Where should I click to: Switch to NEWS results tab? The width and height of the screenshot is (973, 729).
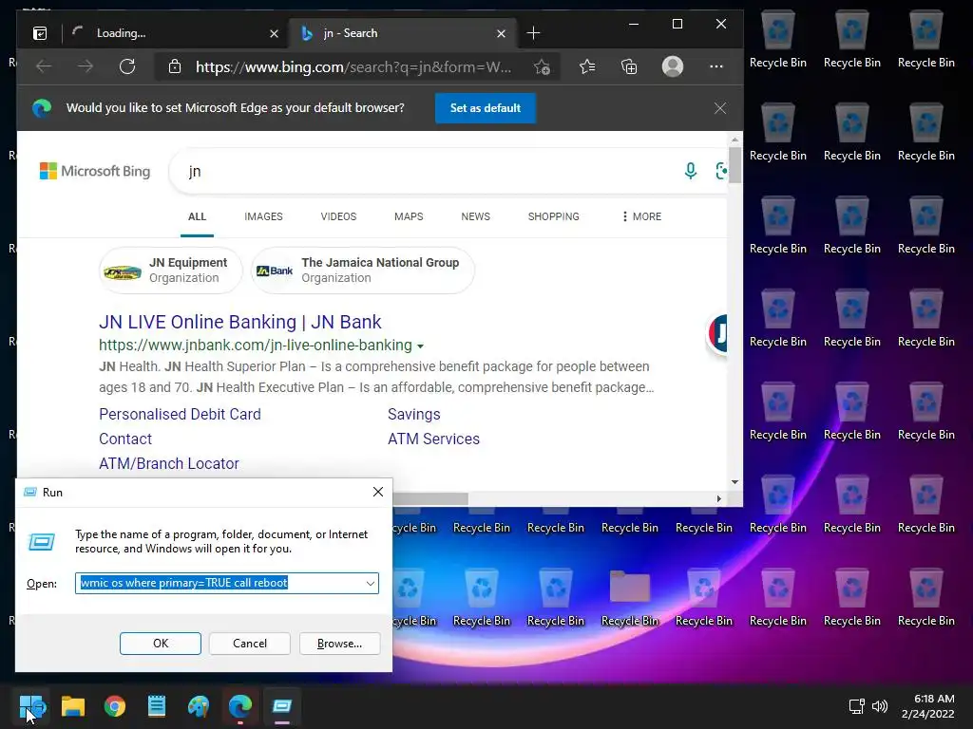[475, 216]
